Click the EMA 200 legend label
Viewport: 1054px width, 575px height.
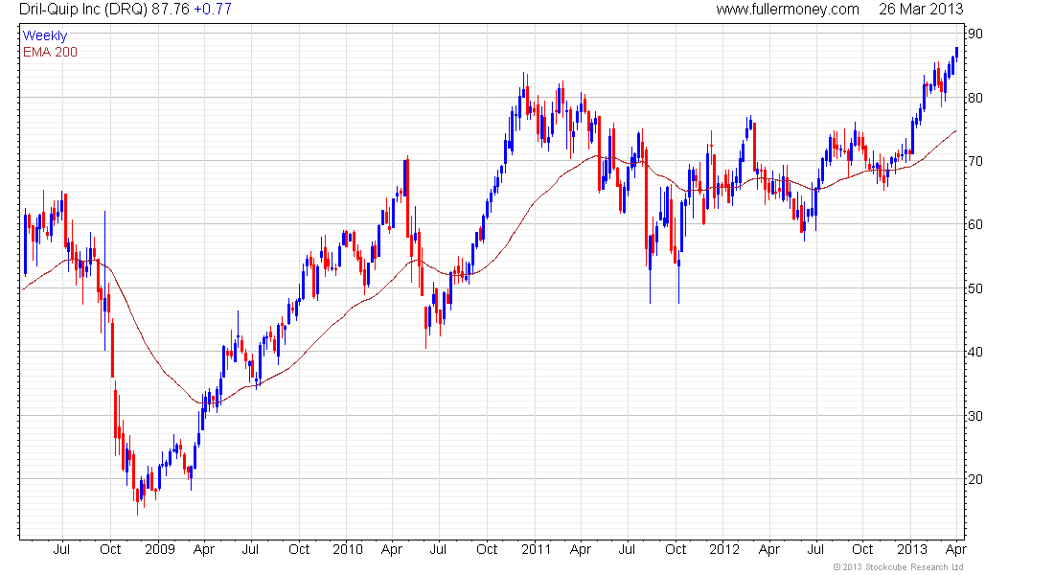(x=51, y=52)
